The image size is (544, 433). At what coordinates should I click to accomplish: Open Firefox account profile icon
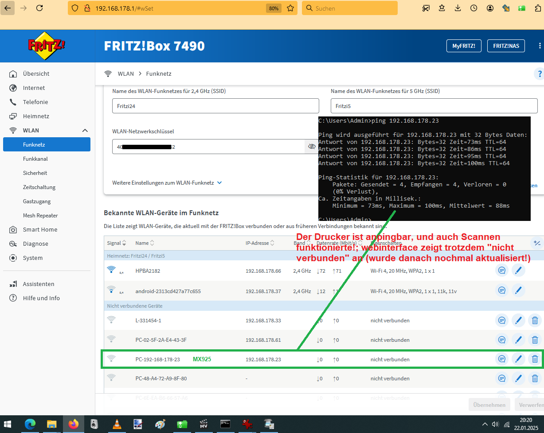(490, 8)
